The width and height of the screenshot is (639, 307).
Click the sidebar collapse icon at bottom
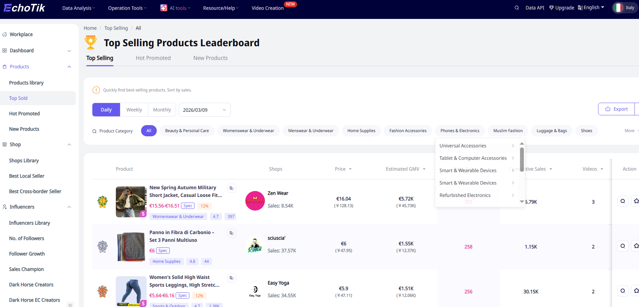click(x=70, y=305)
